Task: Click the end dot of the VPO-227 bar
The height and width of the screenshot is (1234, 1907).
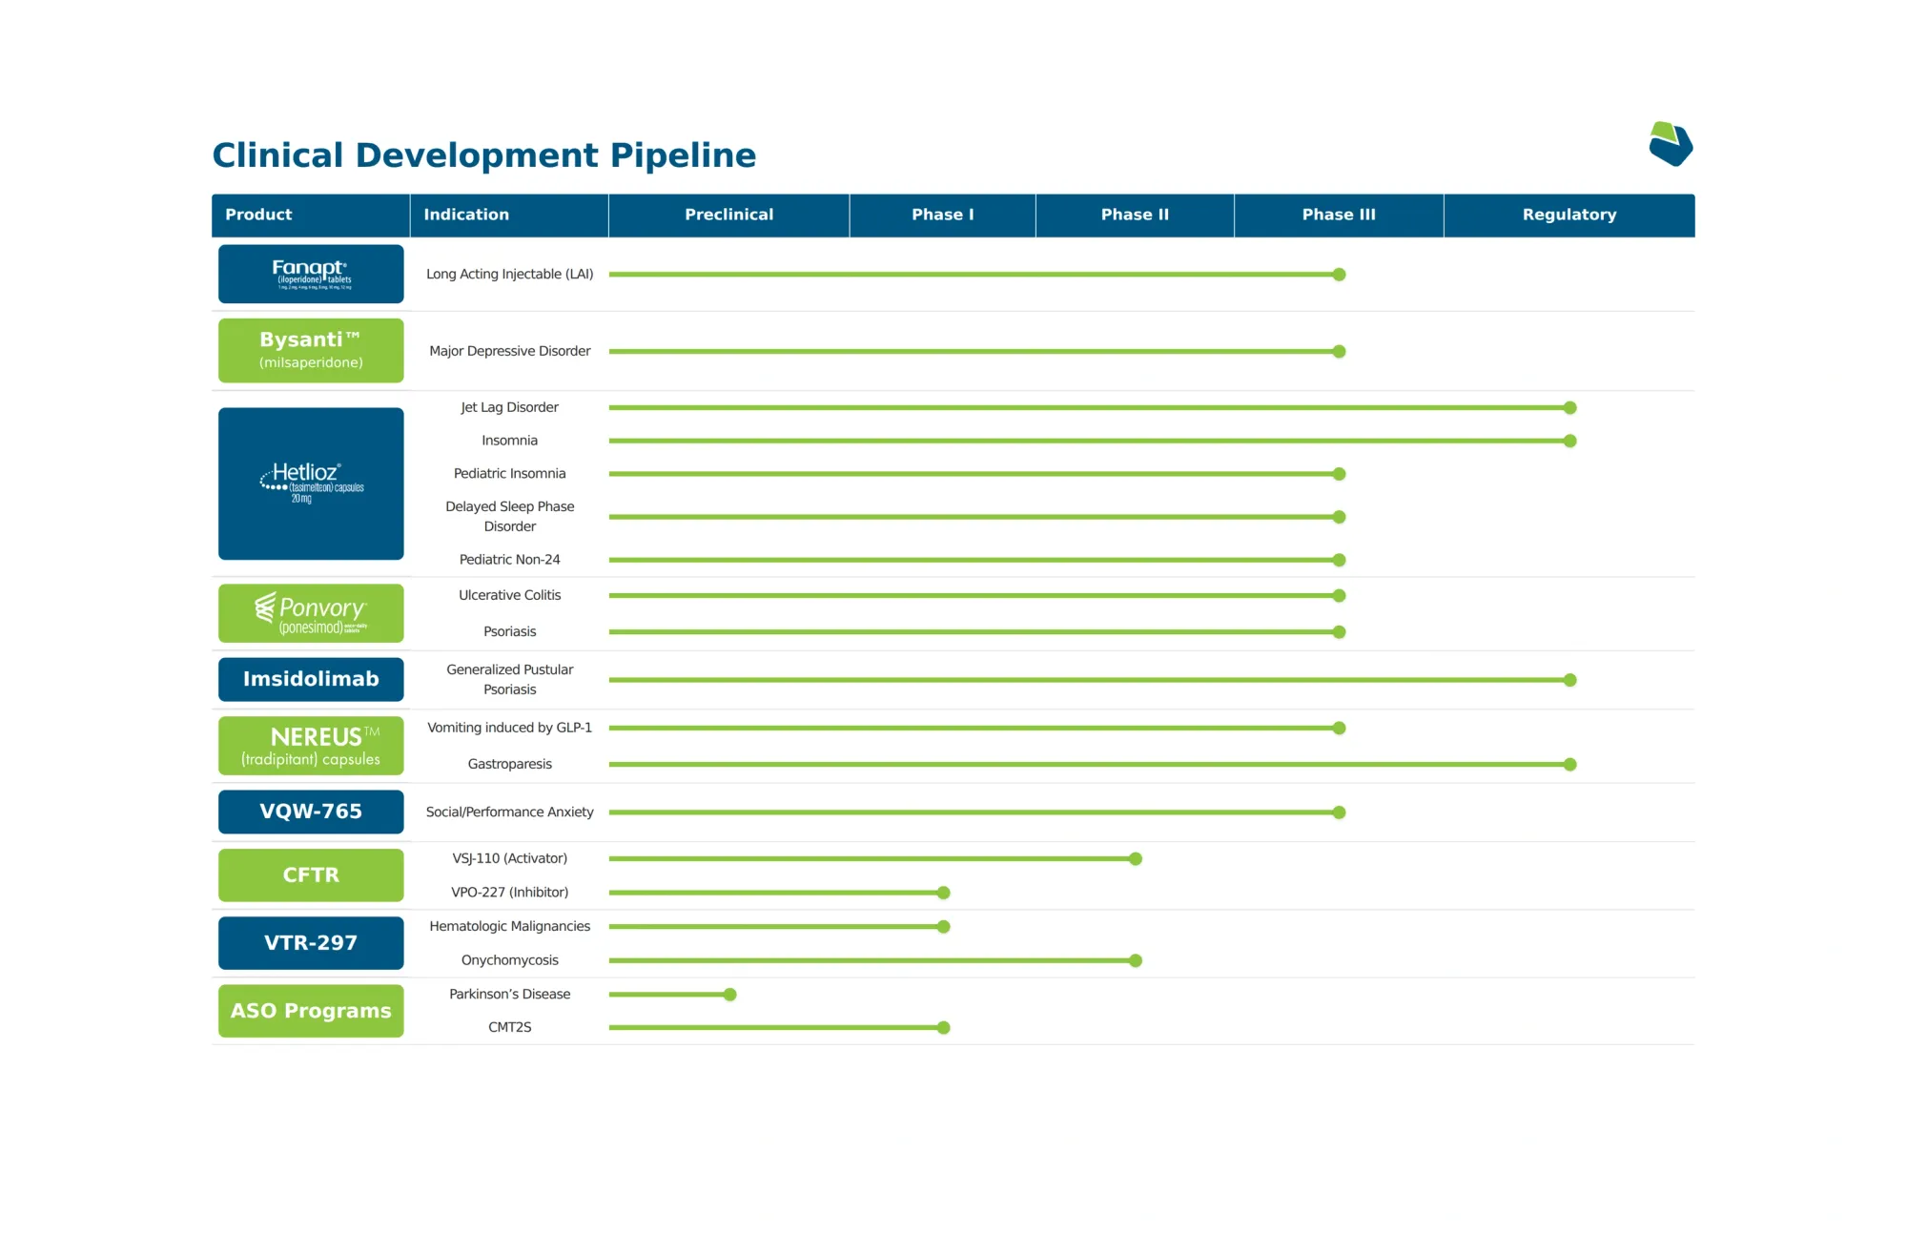Action: coord(943,893)
